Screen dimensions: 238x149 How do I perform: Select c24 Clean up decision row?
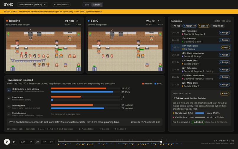[x=201, y=40]
